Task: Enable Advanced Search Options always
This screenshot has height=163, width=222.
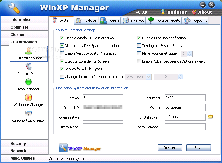Action: (x=139, y=61)
